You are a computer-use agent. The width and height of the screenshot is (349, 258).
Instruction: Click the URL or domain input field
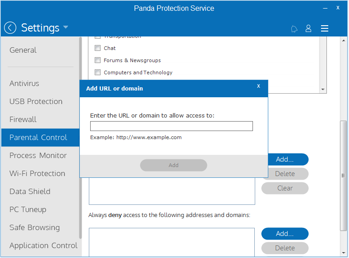[171, 126]
